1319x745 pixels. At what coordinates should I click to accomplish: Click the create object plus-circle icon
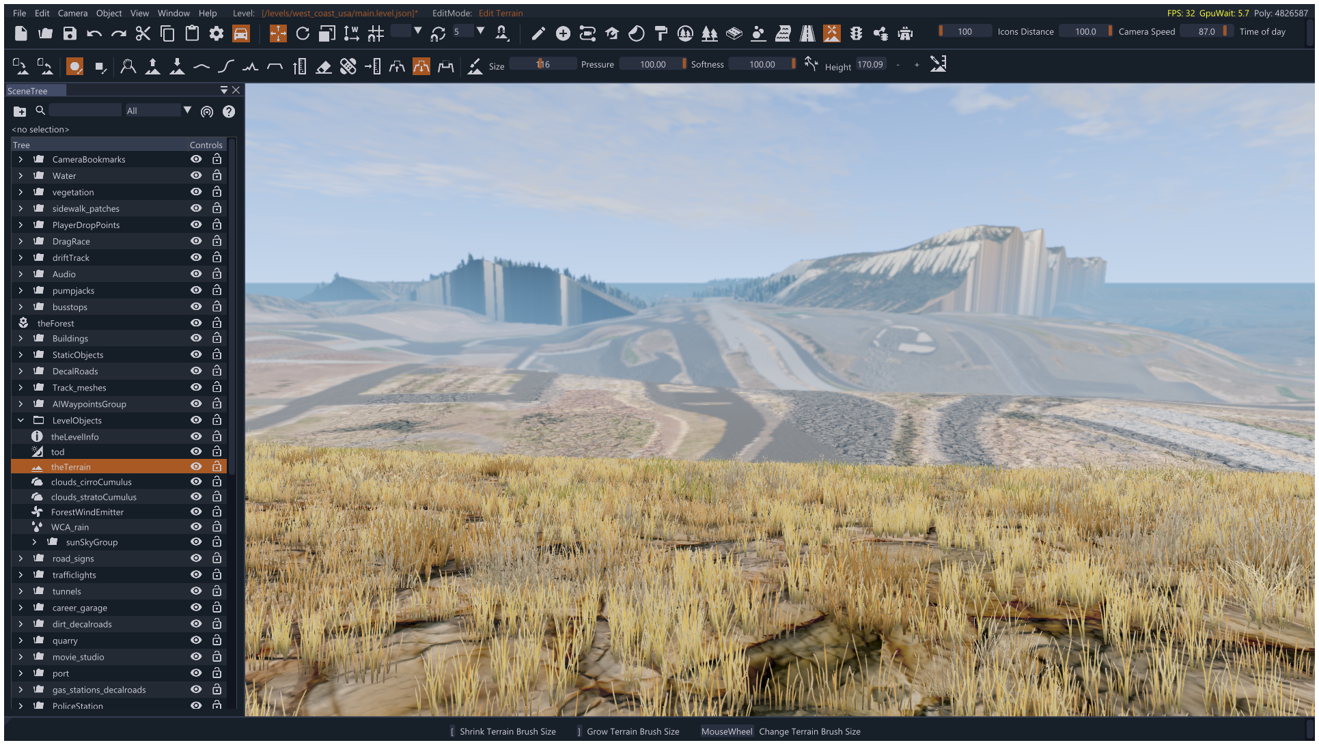coord(563,33)
